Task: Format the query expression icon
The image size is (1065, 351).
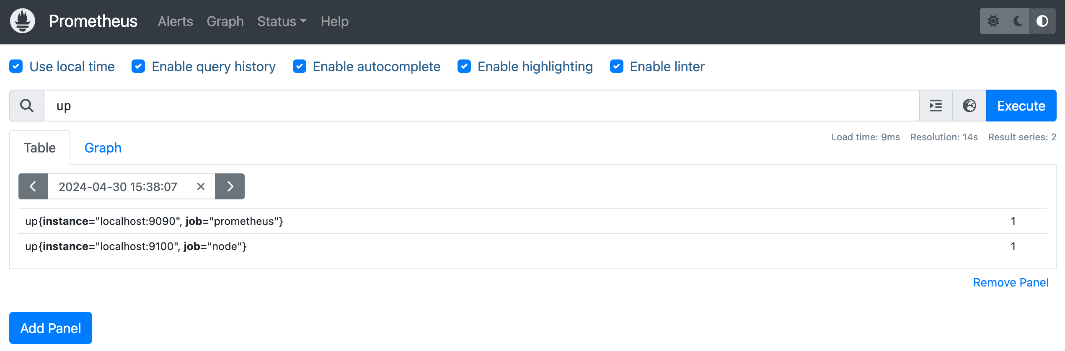Action: (936, 106)
